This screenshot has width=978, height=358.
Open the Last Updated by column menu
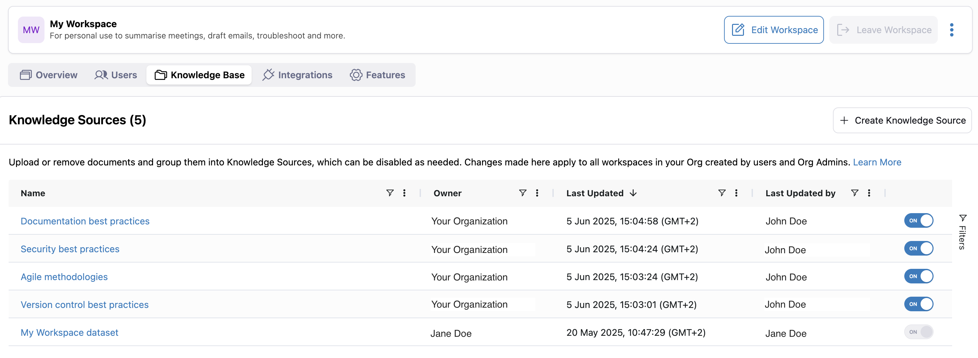coord(869,193)
